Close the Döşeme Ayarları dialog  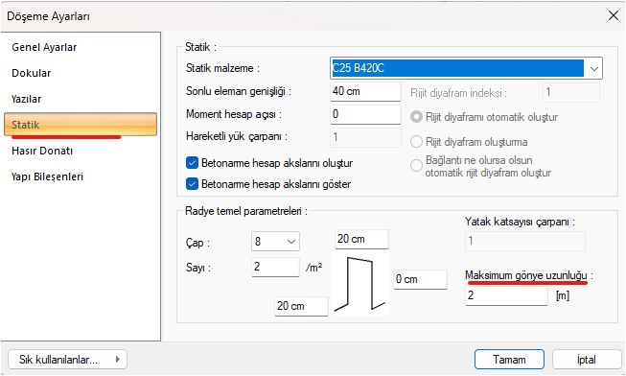(x=614, y=15)
